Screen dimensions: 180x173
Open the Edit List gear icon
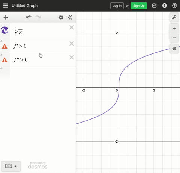(x=61, y=17)
